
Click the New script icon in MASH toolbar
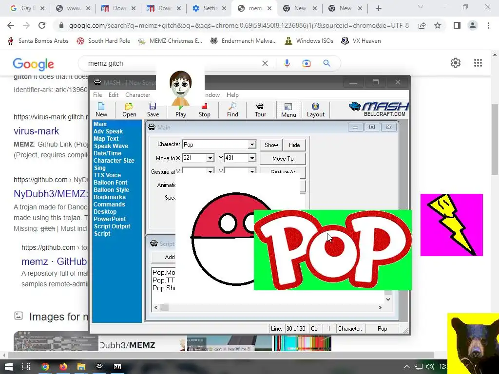101,110
